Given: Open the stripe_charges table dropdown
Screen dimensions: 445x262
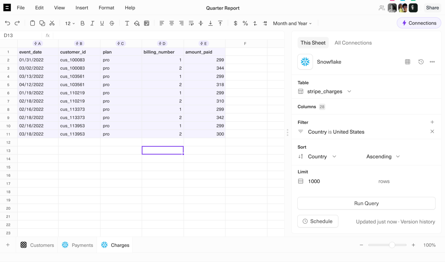Looking at the screenshot, I should [349, 91].
